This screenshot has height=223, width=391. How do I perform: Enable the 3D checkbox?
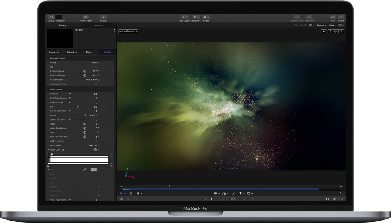pos(96,67)
